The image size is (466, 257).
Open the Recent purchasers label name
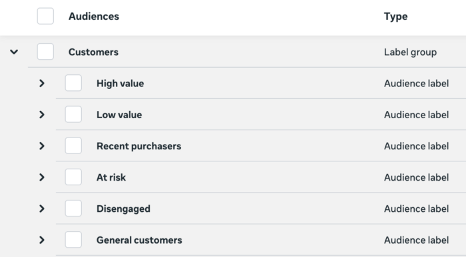click(x=138, y=146)
